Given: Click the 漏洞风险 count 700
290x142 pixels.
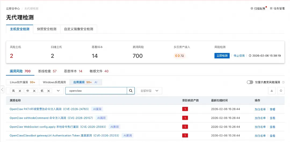Looking at the screenshot, I should 137,56.
